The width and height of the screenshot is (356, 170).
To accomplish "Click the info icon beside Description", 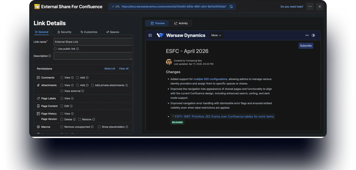I will (x=50, y=56).
